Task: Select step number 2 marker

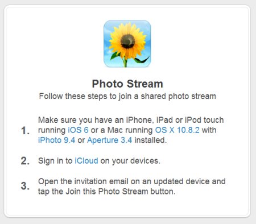Action: (x=25, y=161)
